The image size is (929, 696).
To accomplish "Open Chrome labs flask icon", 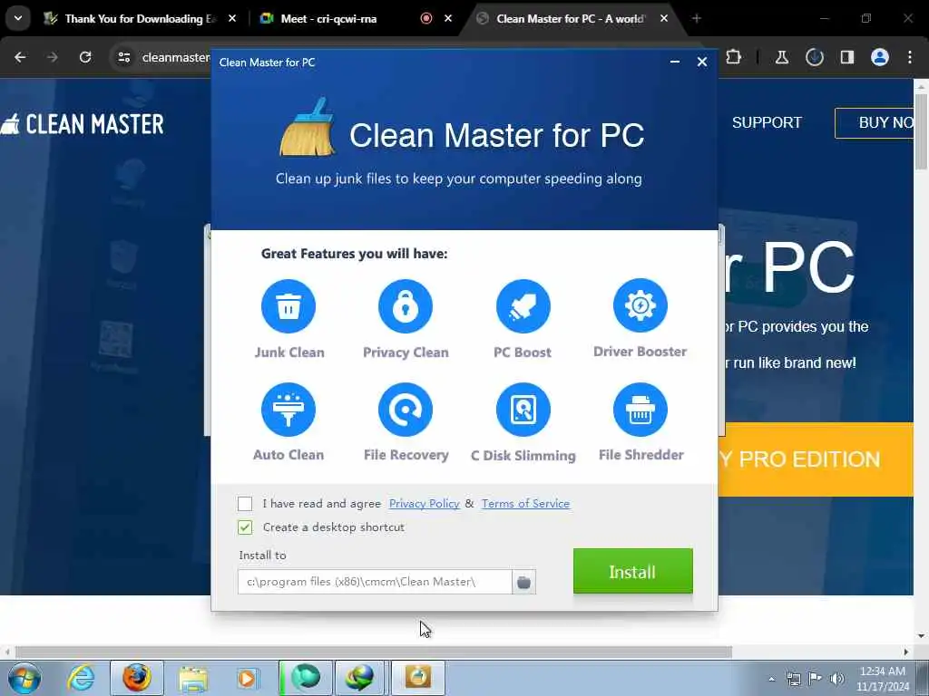I will click(x=782, y=57).
